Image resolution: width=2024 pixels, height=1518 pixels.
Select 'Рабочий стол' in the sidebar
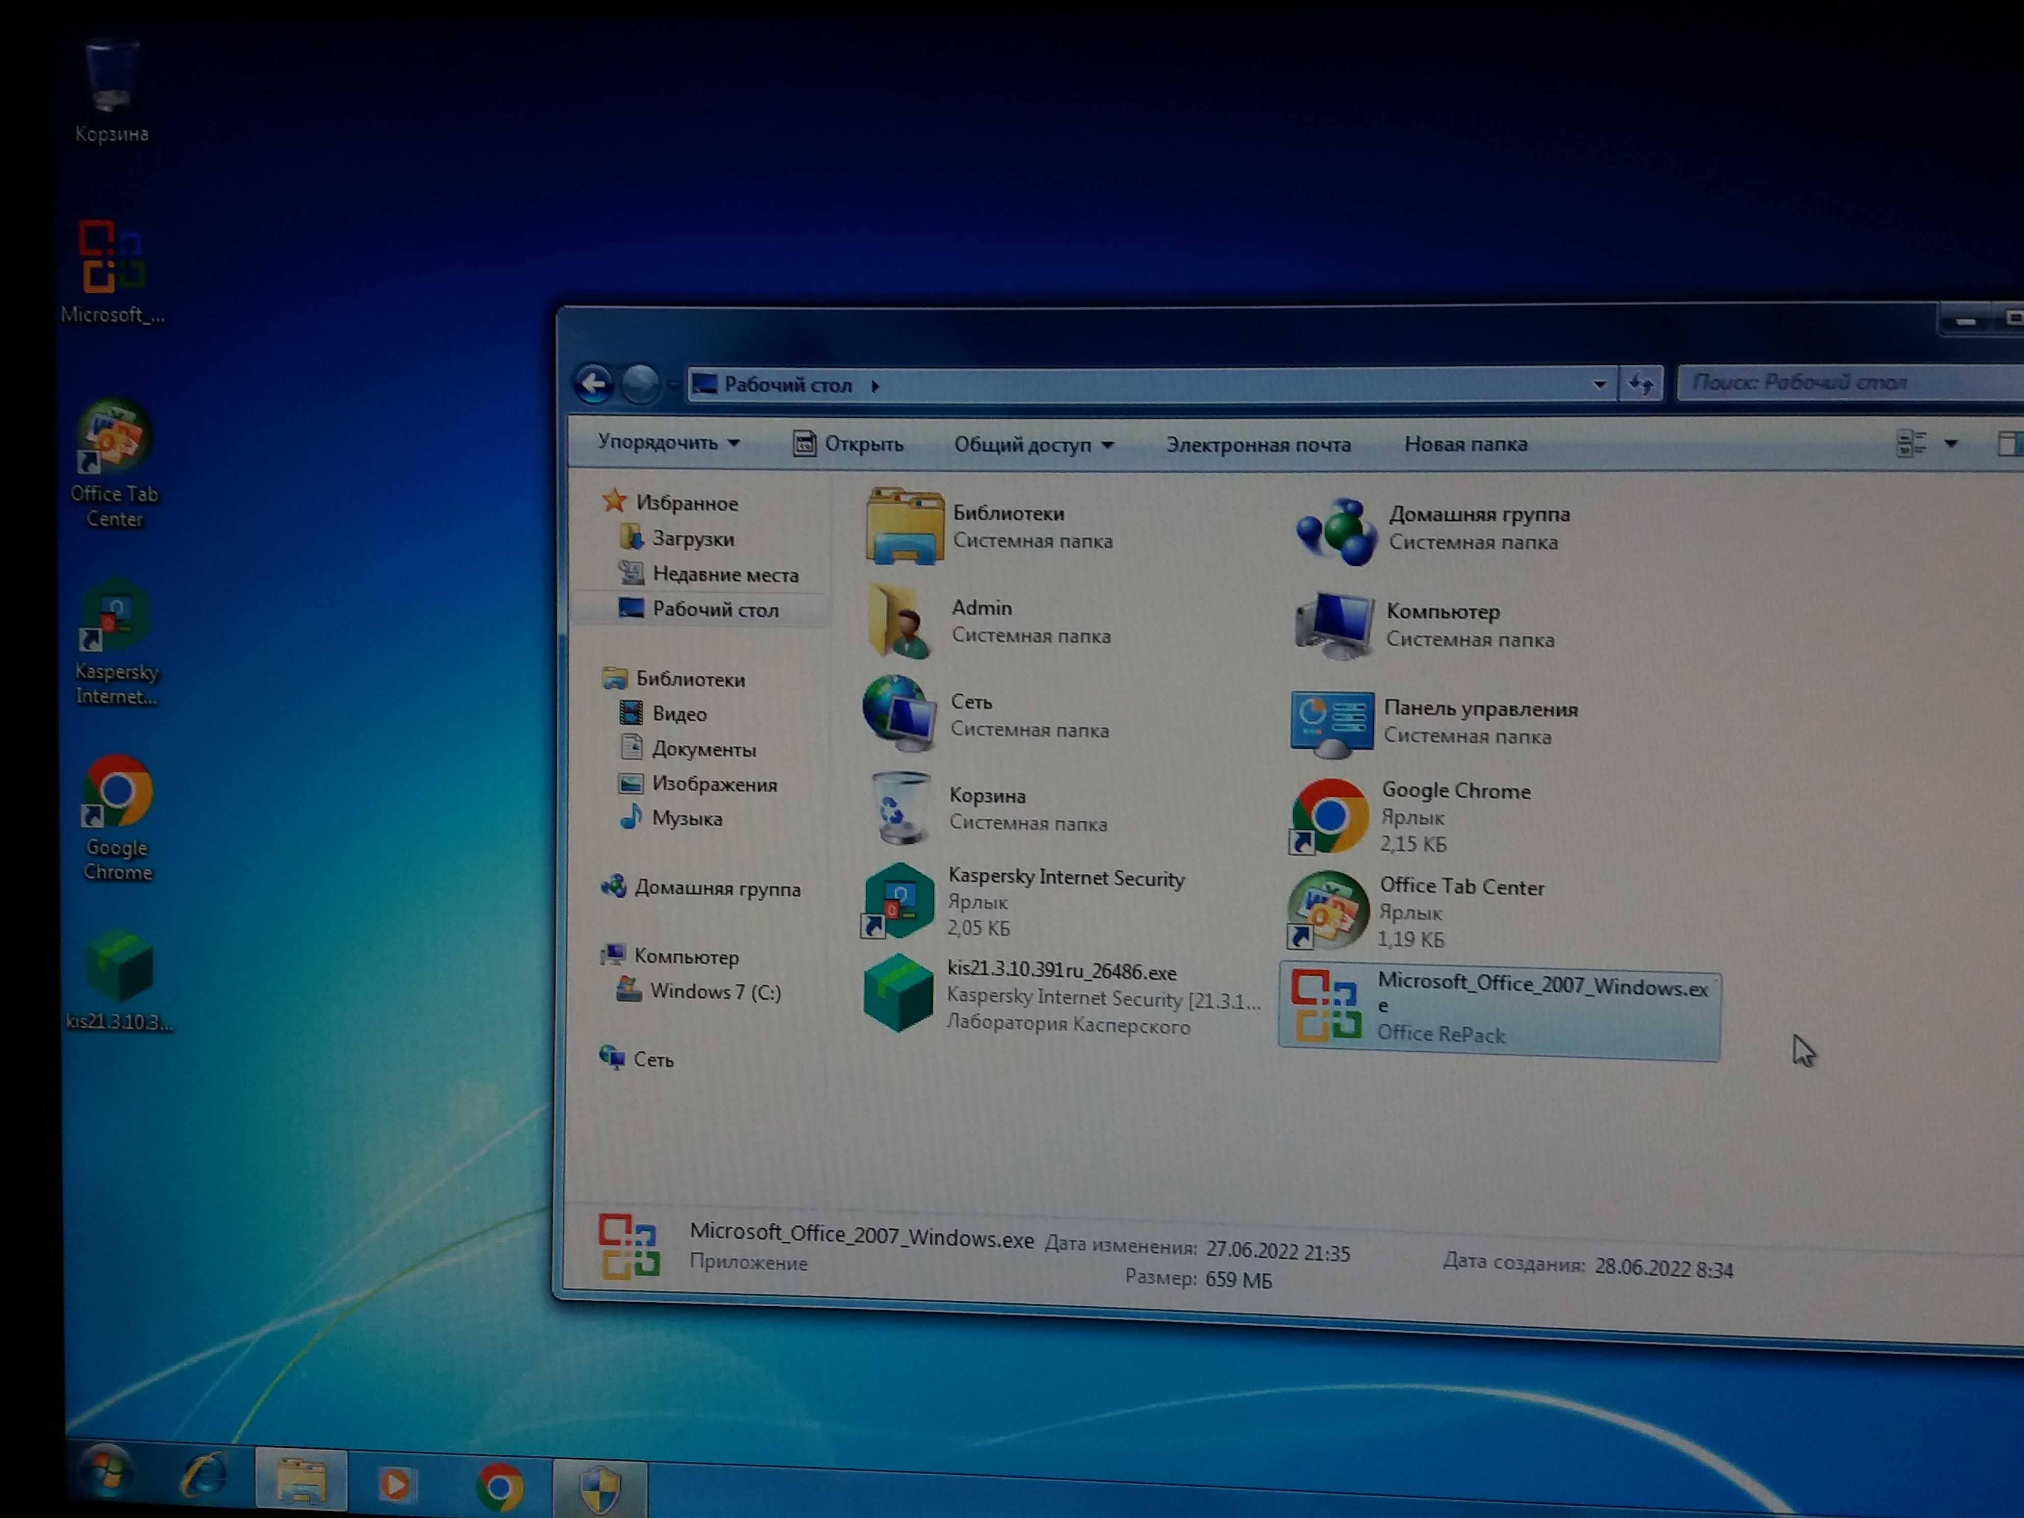699,609
